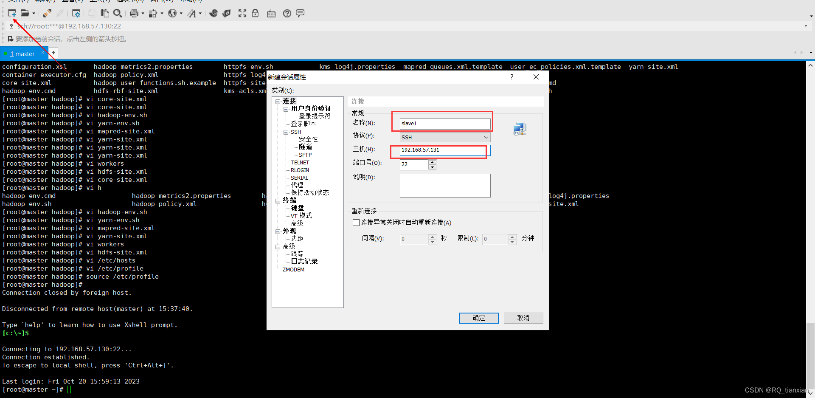Click the print icon in toolbar
The image size is (815, 398).
click(134, 13)
